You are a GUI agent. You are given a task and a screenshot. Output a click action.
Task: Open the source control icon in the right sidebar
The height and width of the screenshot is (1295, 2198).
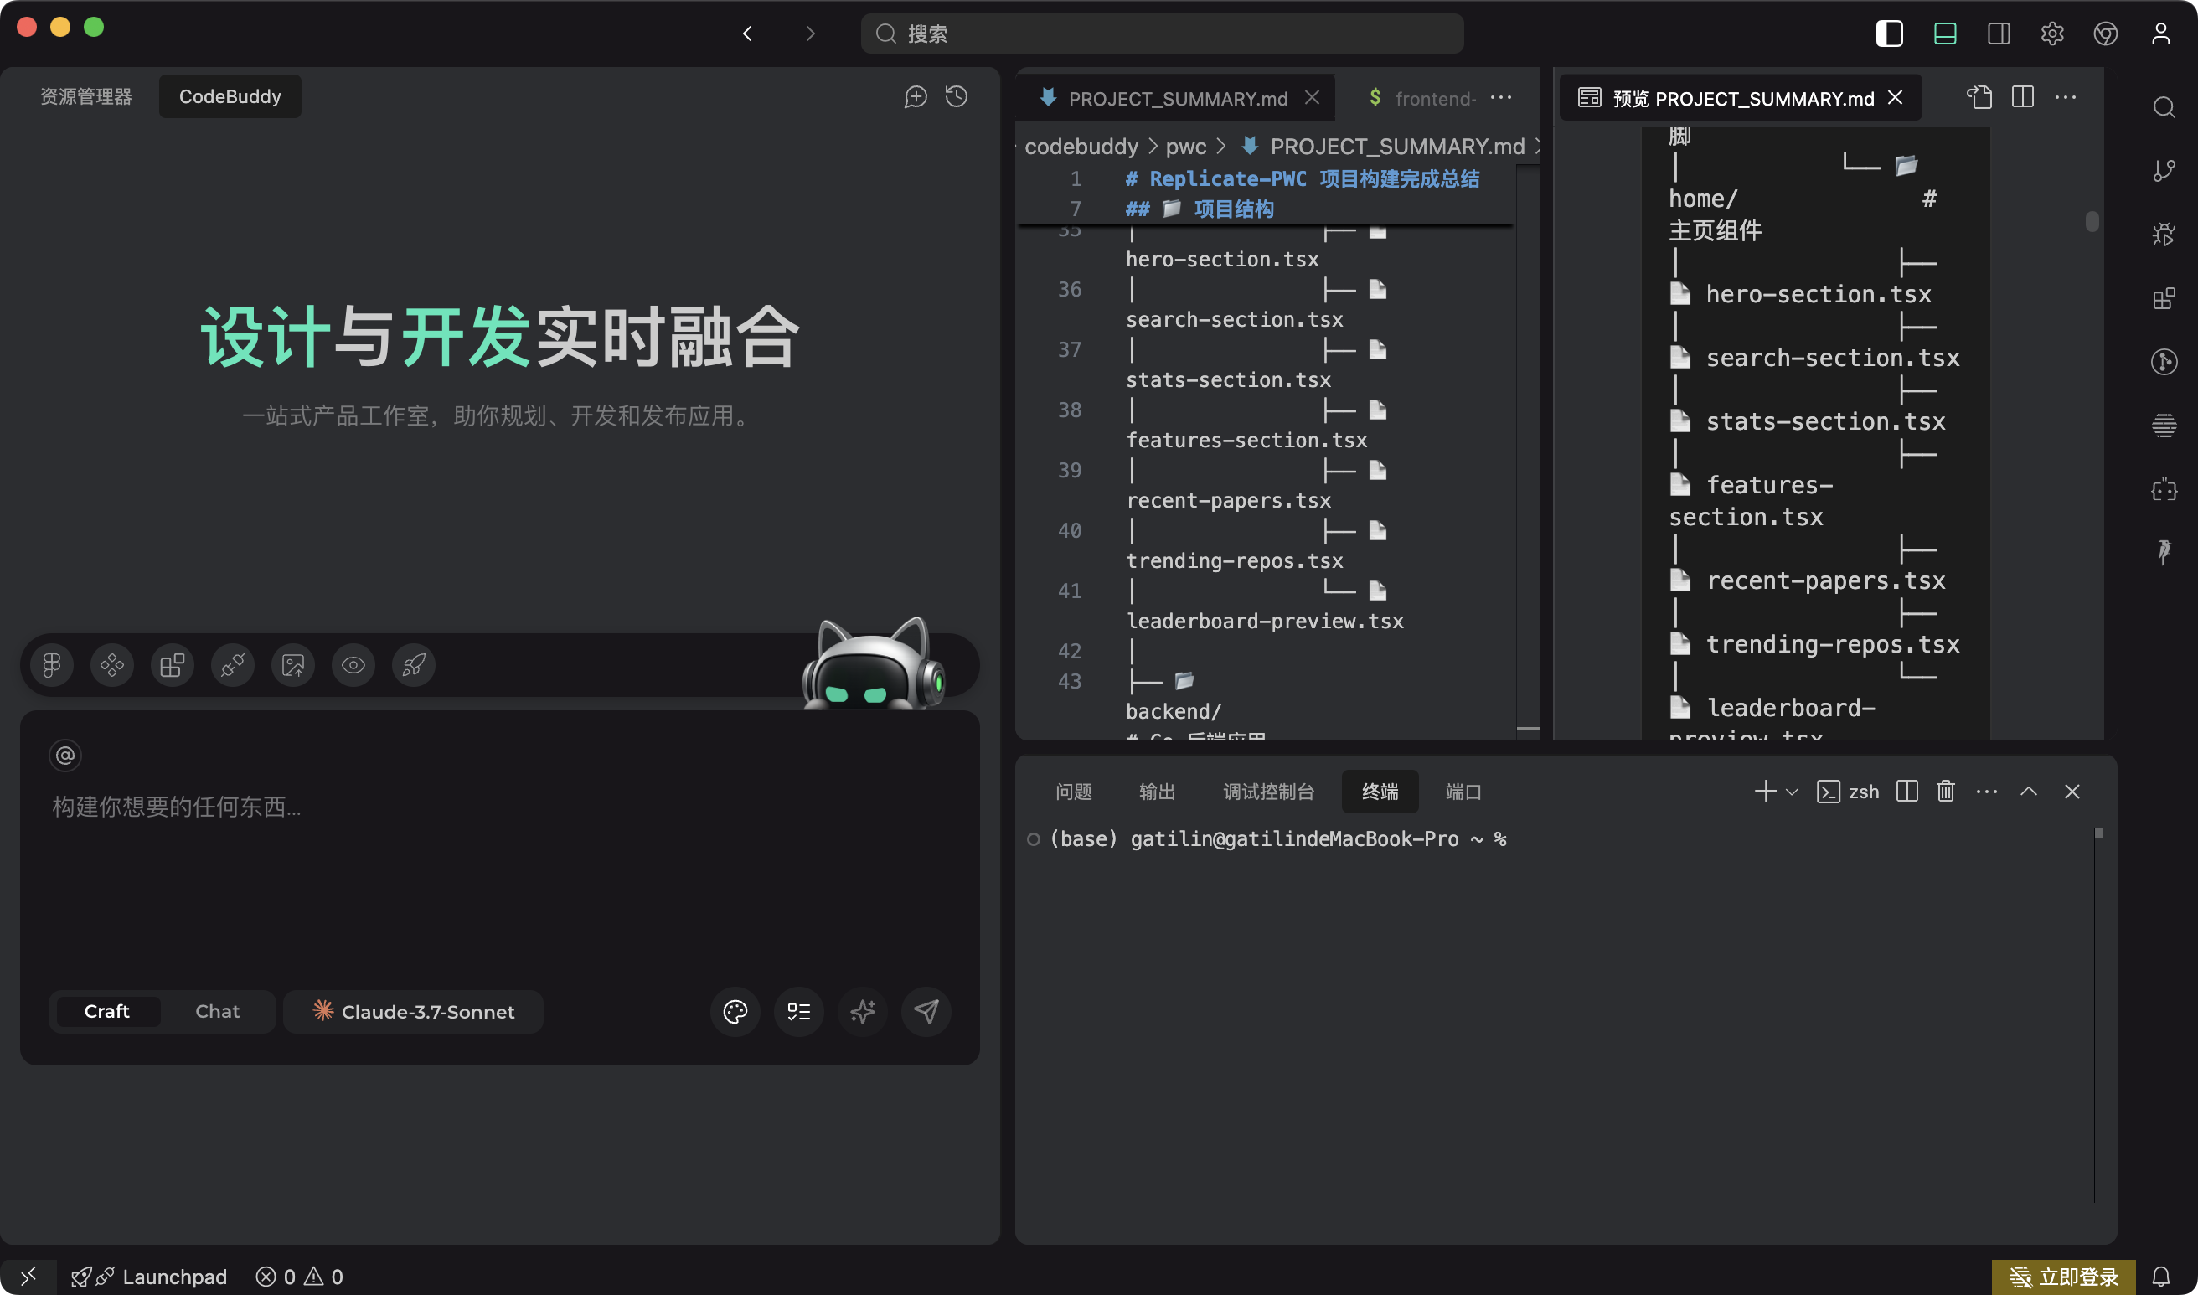(2163, 170)
